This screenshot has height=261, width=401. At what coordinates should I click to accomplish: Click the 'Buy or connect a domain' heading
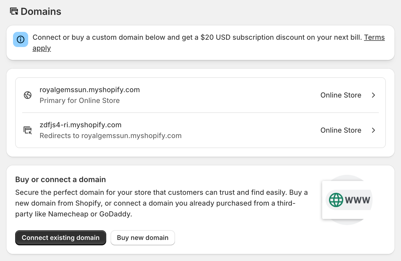(x=60, y=180)
